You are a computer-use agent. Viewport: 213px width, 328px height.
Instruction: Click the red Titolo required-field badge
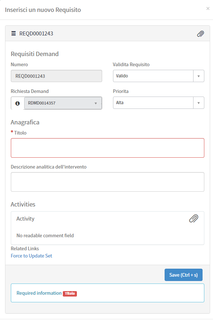click(x=70, y=294)
